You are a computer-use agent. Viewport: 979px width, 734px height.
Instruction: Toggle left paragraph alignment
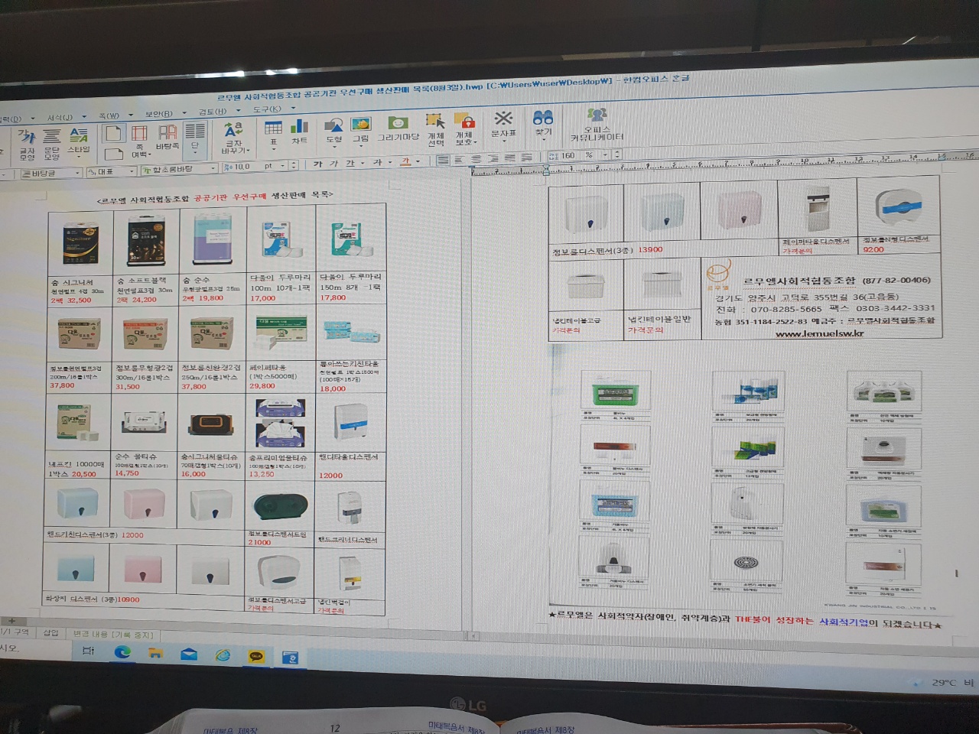460,160
